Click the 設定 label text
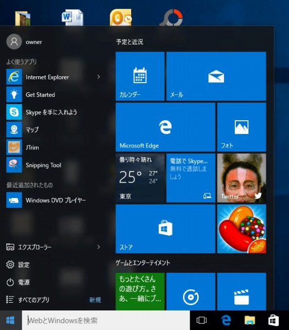This screenshot has height=330, width=289. 24,265
